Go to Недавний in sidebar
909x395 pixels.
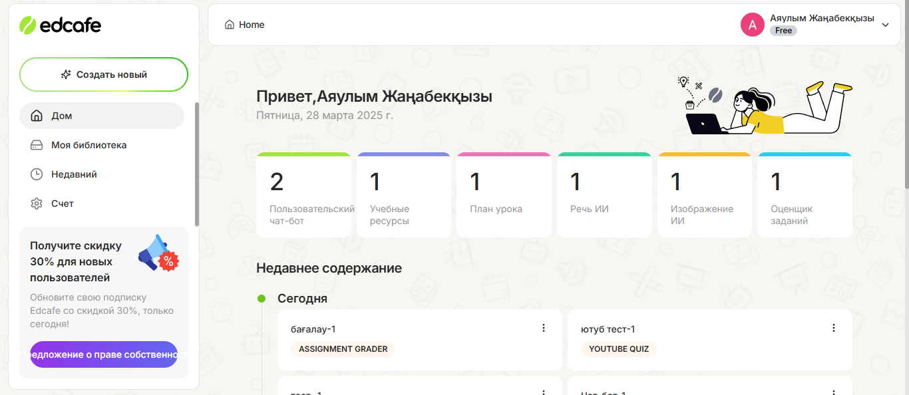[x=102, y=174]
